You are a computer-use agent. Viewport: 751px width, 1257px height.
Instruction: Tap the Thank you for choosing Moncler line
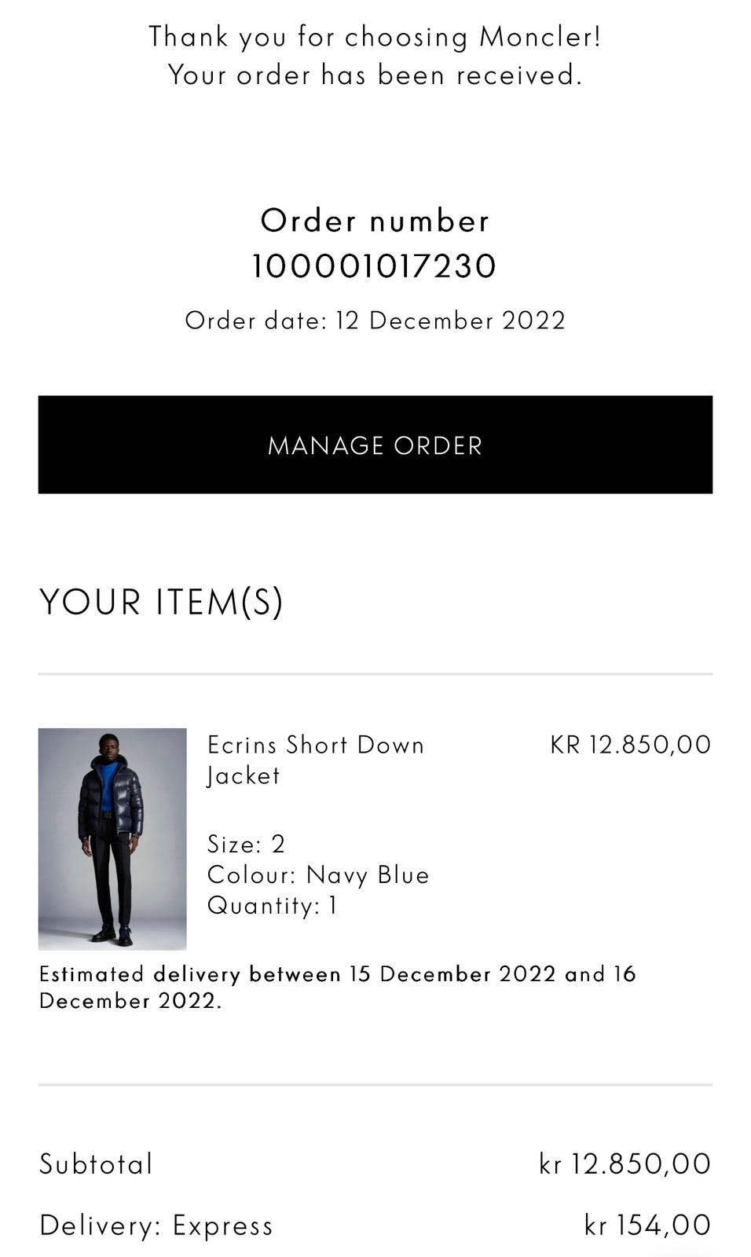tap(375, 37)
